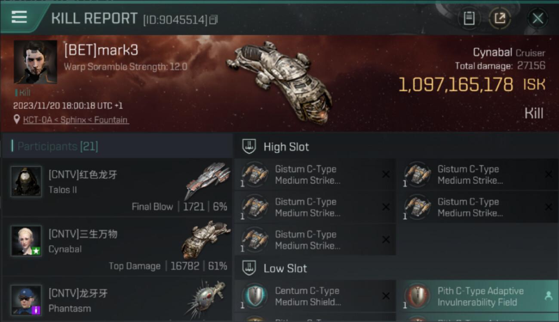
Task: Copy the kill report ID icon
Action: [x=214, y=19]
